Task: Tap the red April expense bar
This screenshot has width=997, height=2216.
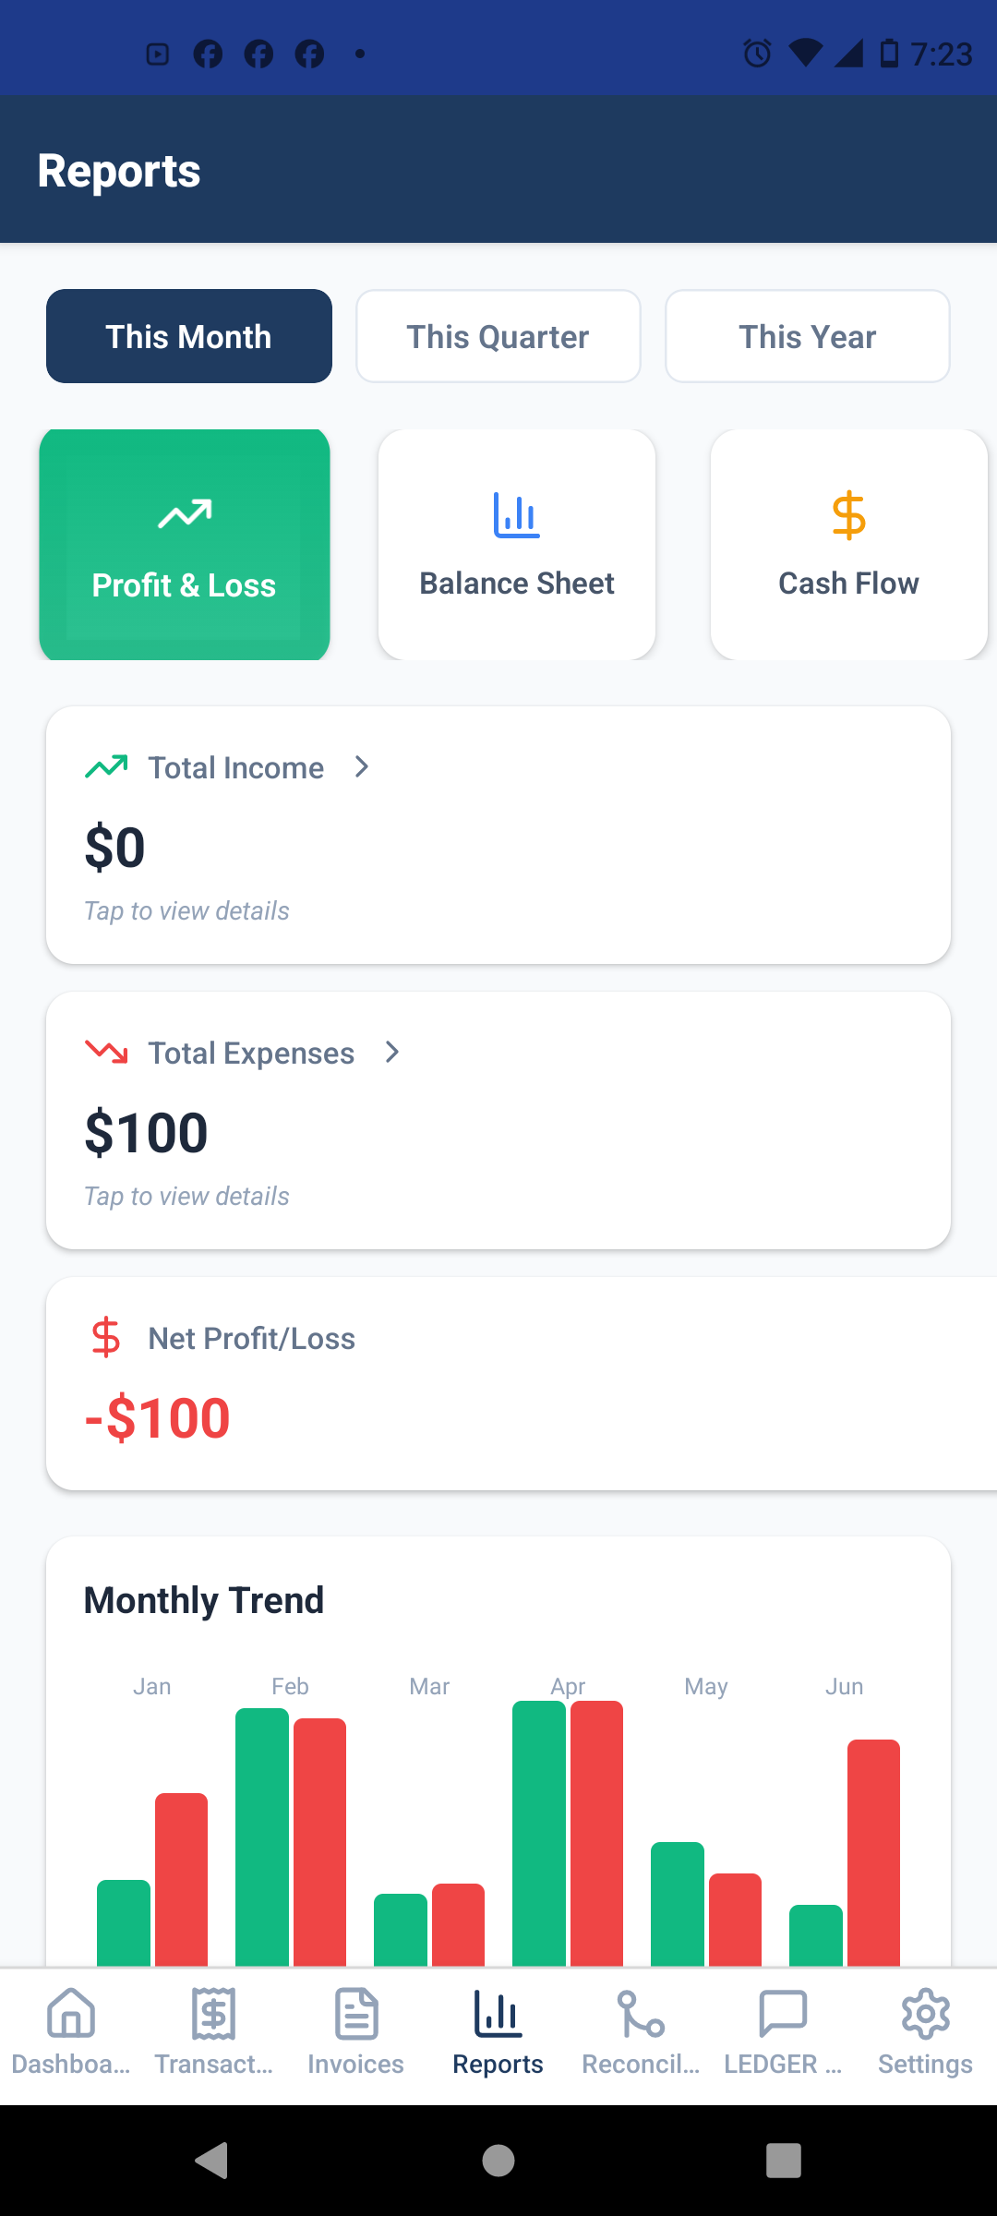Action: pos(596,1833)
